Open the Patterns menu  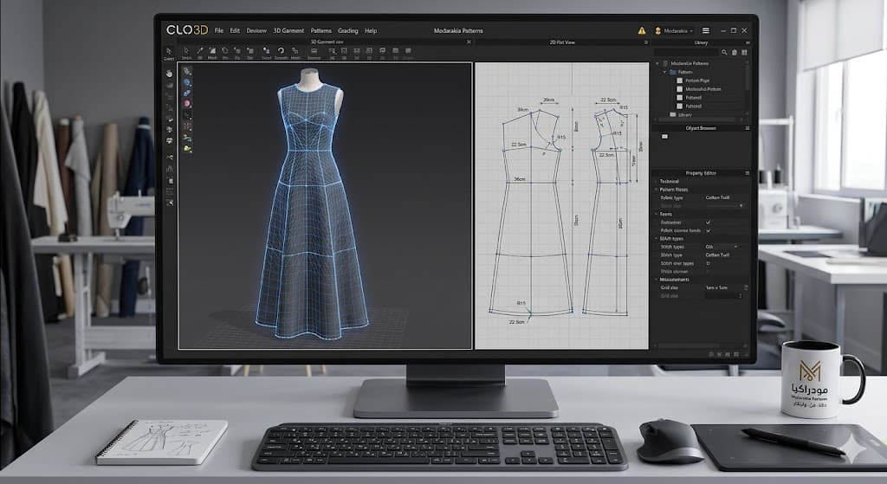(x=320, y=30)
